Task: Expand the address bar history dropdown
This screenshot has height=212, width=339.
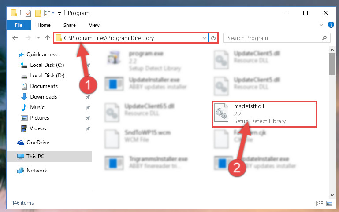Action: 204,38
